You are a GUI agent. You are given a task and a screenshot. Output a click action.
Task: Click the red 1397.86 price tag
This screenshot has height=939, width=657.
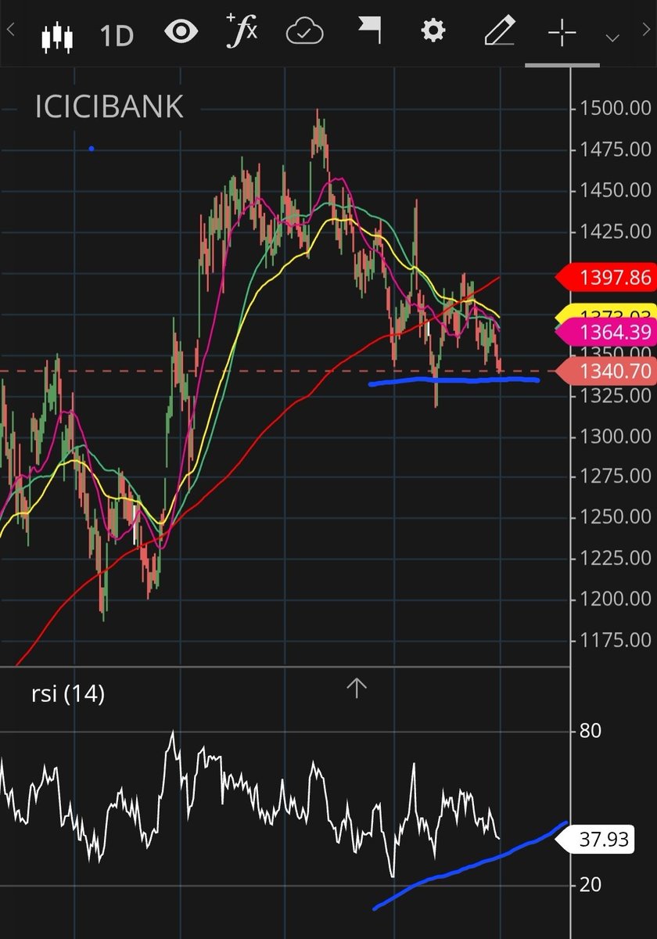click(605, 277)
